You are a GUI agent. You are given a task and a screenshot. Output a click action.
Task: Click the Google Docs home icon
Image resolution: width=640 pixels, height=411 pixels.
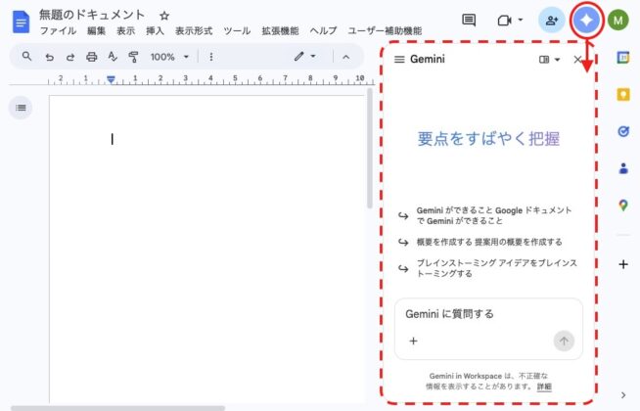tap(21, 22)
